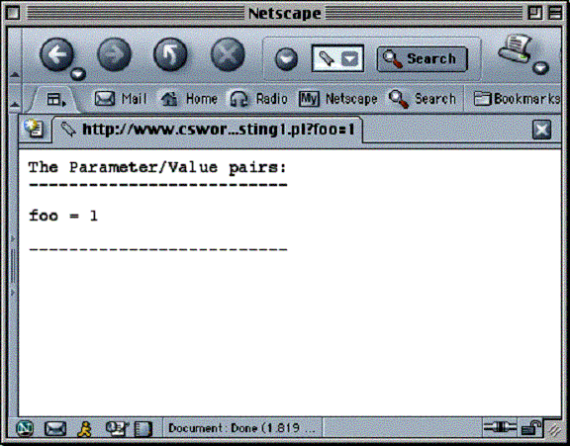Open Radio with the headphones icon
570x446 pixels.
click(259, 99)
